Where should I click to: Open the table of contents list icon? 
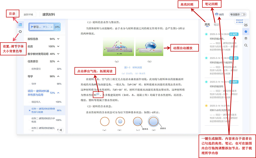coord(20,25)
